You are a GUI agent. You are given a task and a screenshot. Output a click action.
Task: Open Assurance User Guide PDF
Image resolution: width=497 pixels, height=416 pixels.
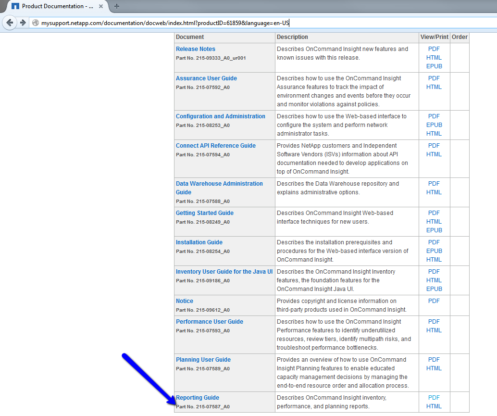434,78
